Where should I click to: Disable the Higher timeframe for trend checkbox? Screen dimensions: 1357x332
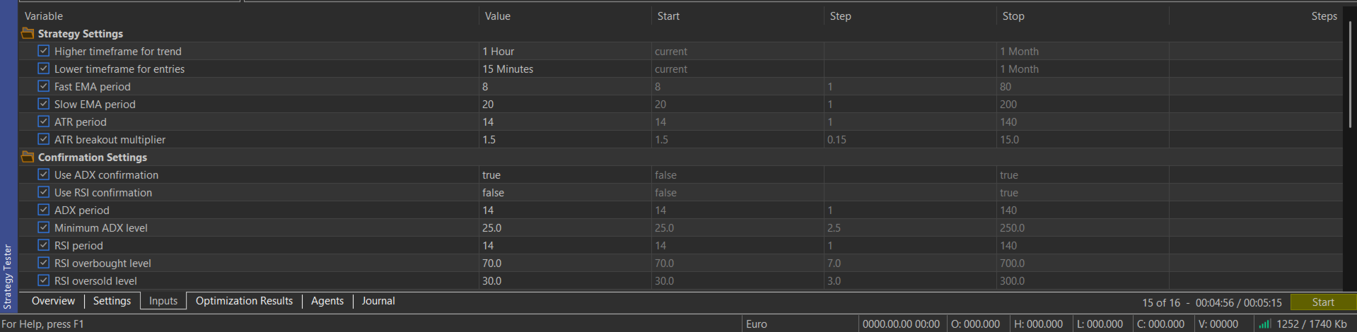coord(44,51)
